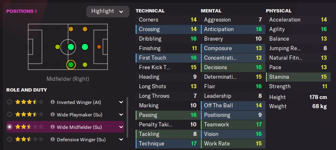Open the POSITIONS link
The image size is (336, 150).
pos(22,11)
